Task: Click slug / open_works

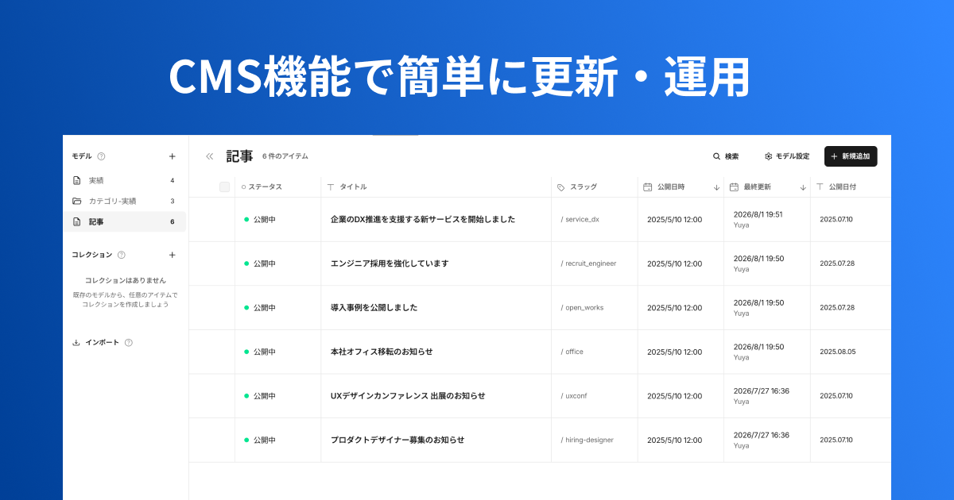Action: [x=582, y=307]
